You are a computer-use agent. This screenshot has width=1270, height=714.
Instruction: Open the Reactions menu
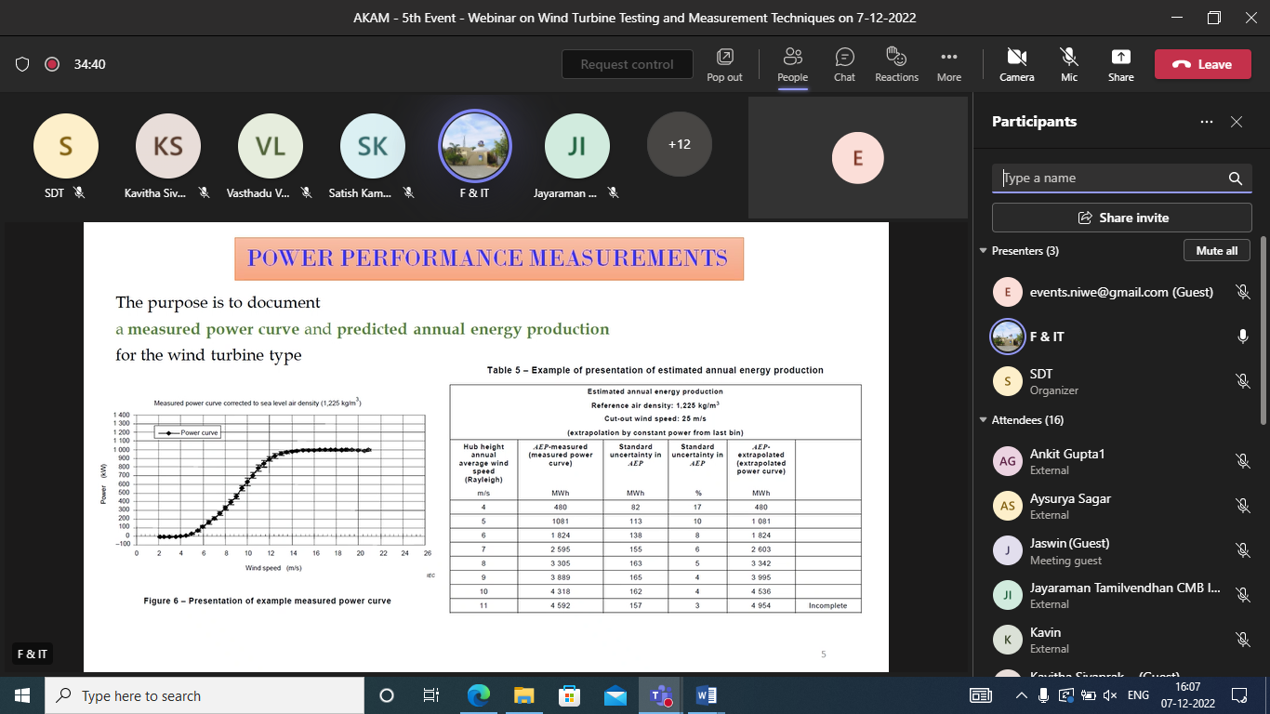coord(896,64)
